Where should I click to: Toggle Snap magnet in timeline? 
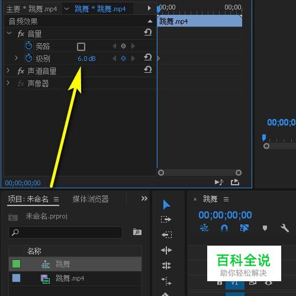[224, 229]
